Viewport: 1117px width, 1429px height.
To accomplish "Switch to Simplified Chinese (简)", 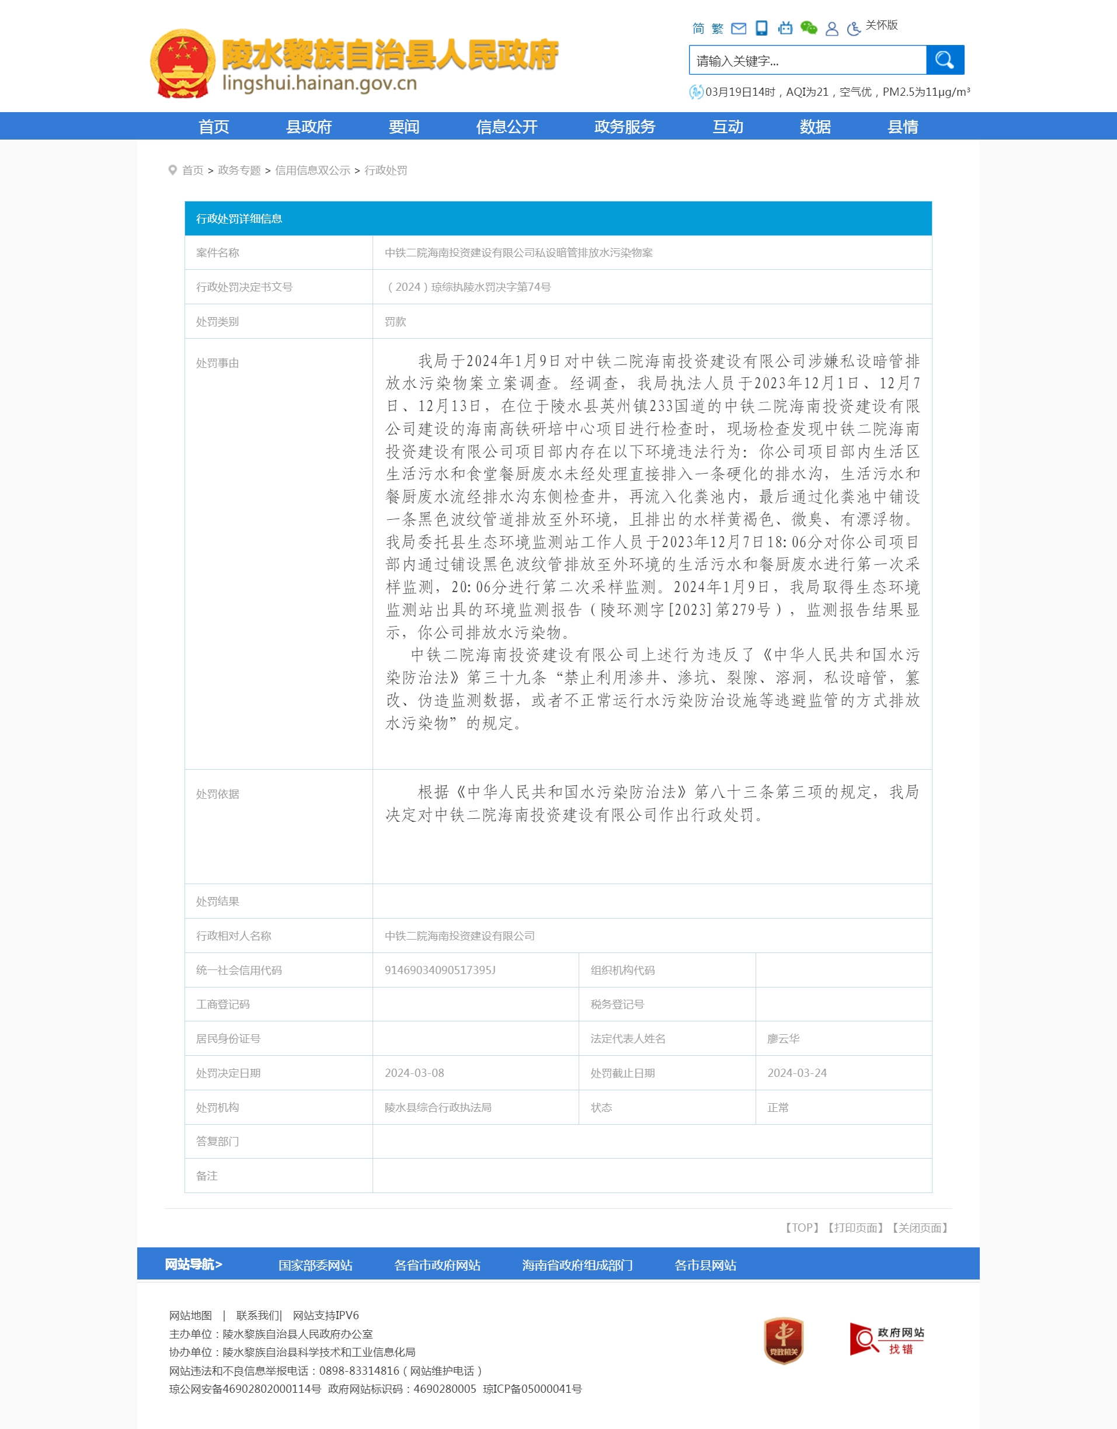I will click(698, 28).
